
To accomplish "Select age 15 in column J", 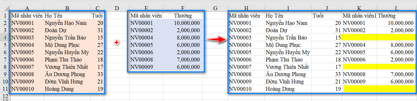I will [x=338, y=38].
